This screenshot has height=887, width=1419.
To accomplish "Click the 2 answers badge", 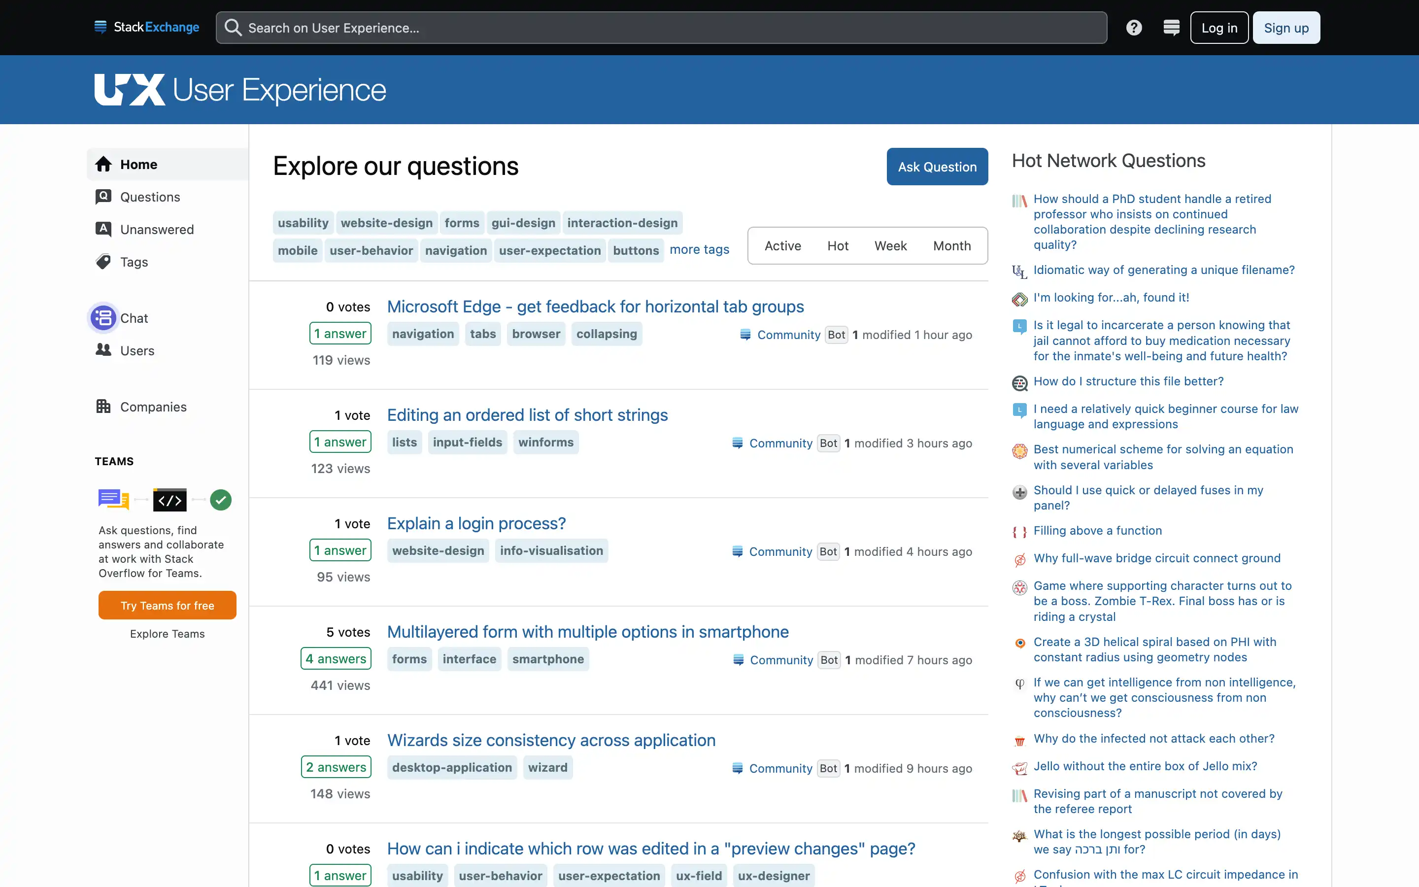I will pyautogui.click(x=336, y=767).
